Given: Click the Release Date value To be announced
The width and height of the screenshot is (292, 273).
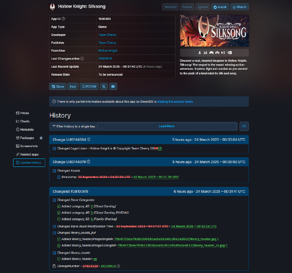Looking at the screenshot, I should (x=110, y=74).
